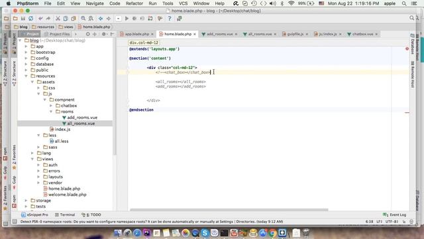424x239 pixels.
Task: Open the Navigate menu
Action: [x=95, y=3]
